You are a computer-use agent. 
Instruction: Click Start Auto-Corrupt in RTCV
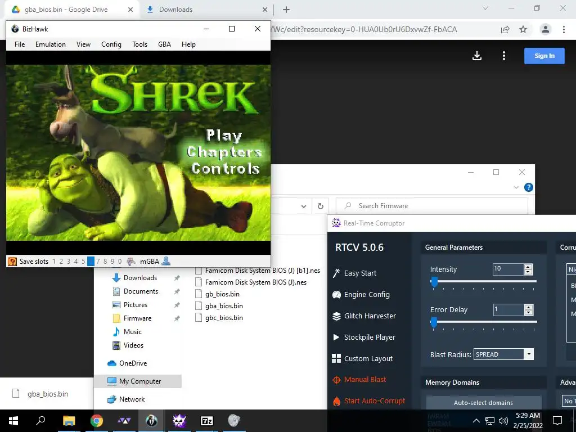click(x=374, y=400)
